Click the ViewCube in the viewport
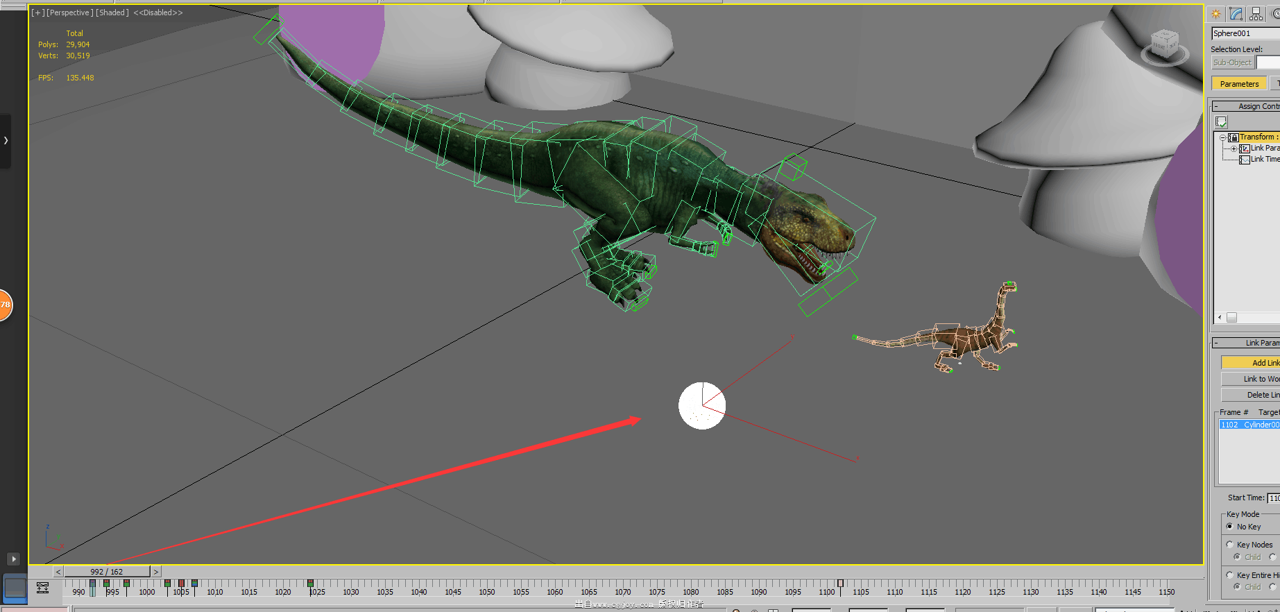Image resolution: width=1280 pixels, height=612 pixels. click(1164, 44)
